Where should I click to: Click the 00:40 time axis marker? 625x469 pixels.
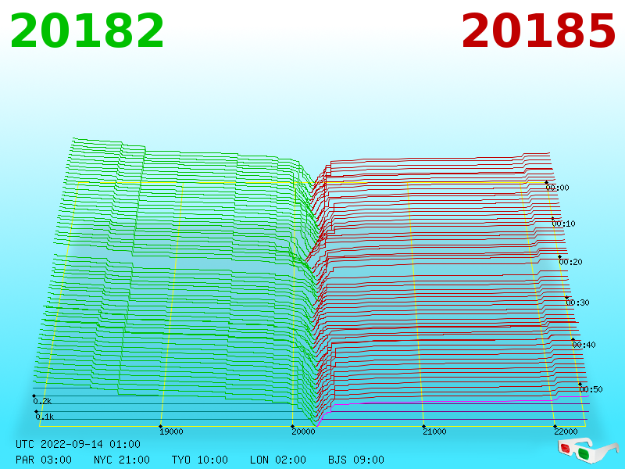584,345
